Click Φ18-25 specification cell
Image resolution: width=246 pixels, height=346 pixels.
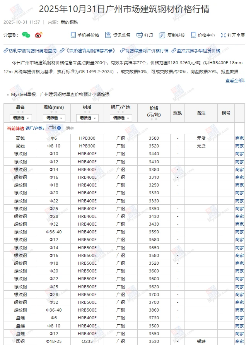coord(54,341)
